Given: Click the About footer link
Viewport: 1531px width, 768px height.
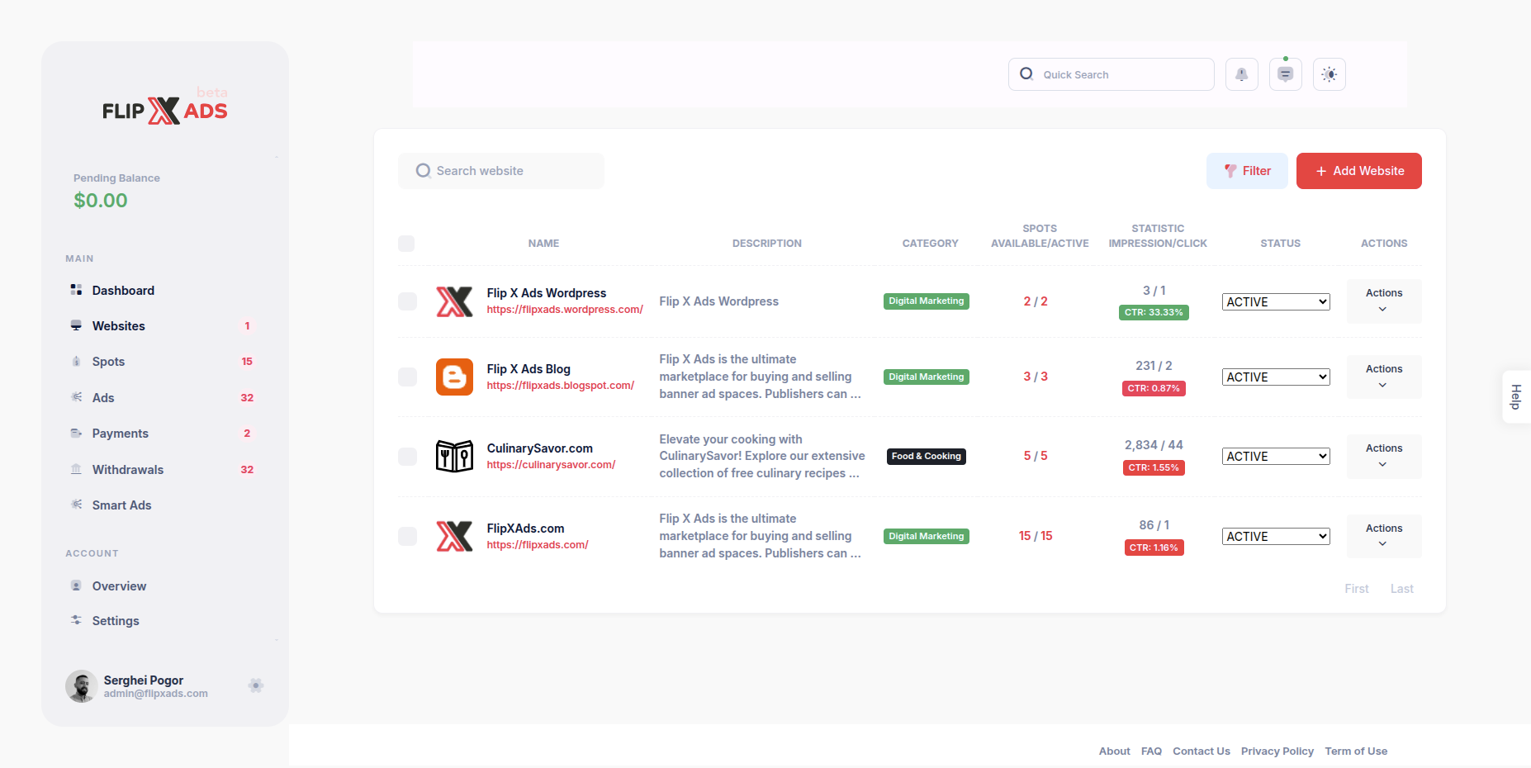Looking at the screenshot, I should [x=1114, y=751].
